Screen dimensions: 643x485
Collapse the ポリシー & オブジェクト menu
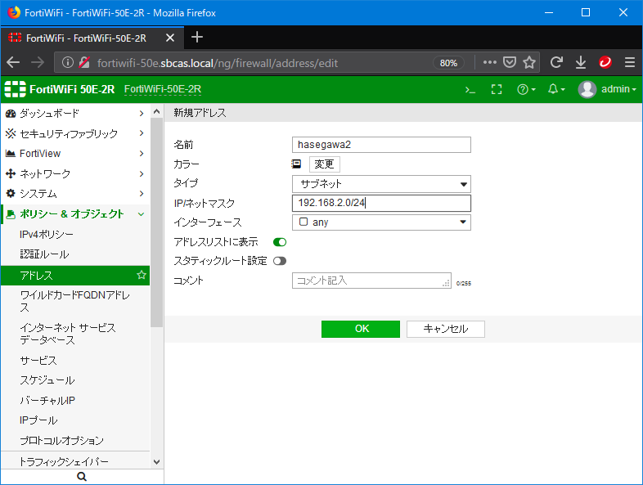[75, 213]
